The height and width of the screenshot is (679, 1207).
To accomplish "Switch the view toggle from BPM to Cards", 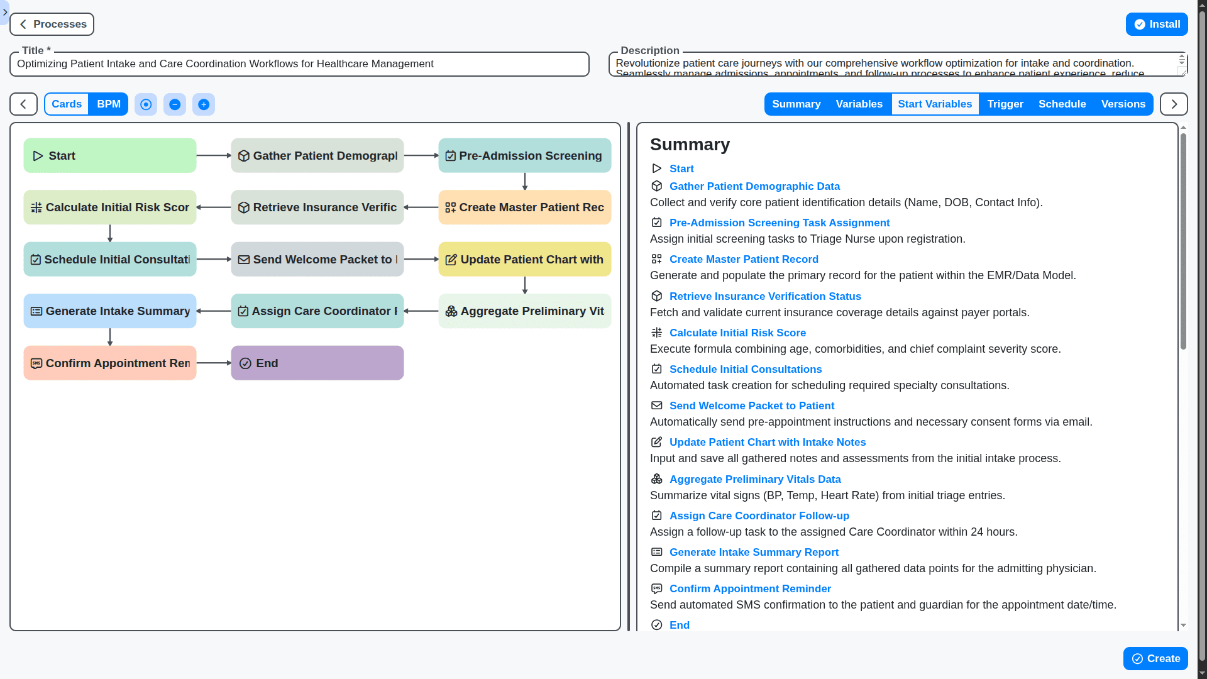I will click(66, 104).
